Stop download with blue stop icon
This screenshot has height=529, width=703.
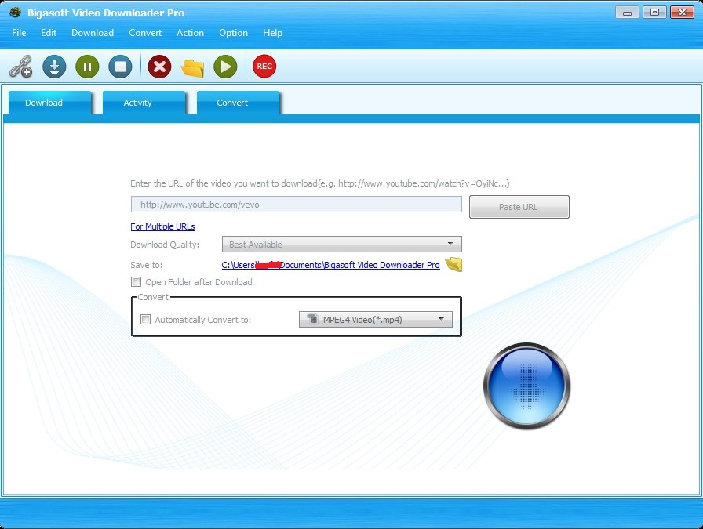click(120, 67)
